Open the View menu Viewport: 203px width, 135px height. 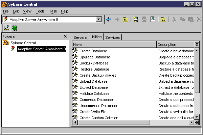point(27,11)
